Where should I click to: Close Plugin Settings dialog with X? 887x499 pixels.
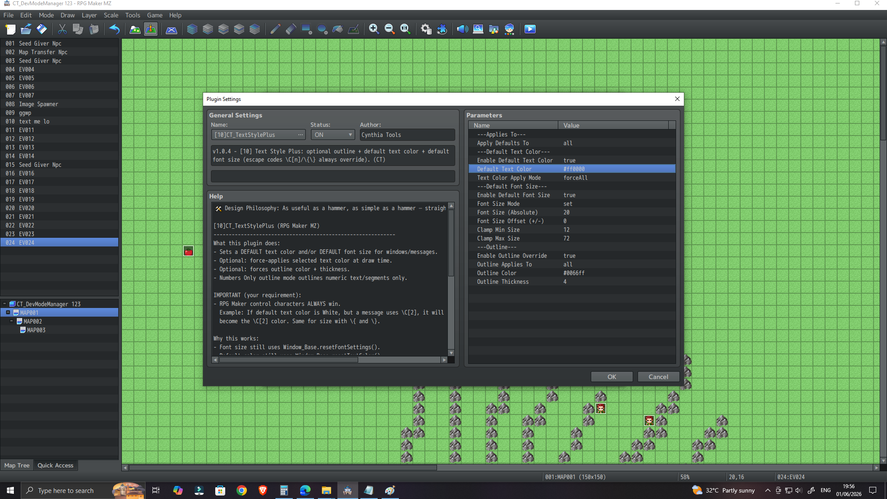coord(677,99)
